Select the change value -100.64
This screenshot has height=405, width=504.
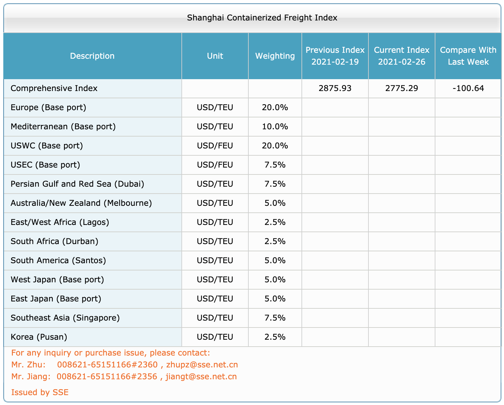click(468, 88)
